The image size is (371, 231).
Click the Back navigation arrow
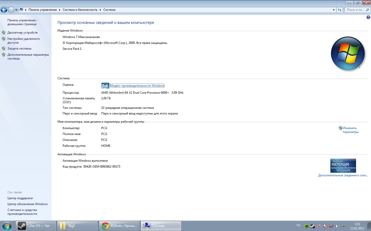(4, 10)
